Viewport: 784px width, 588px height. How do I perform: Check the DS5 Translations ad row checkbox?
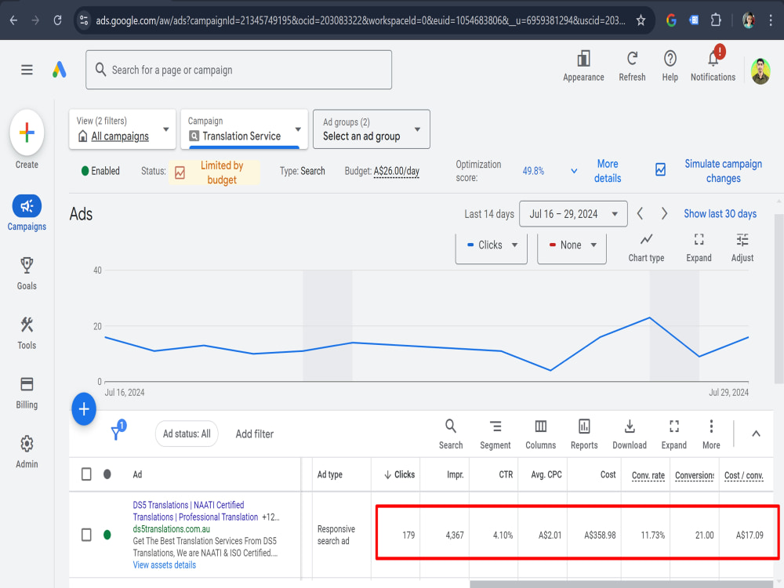(x=86, y=535)
